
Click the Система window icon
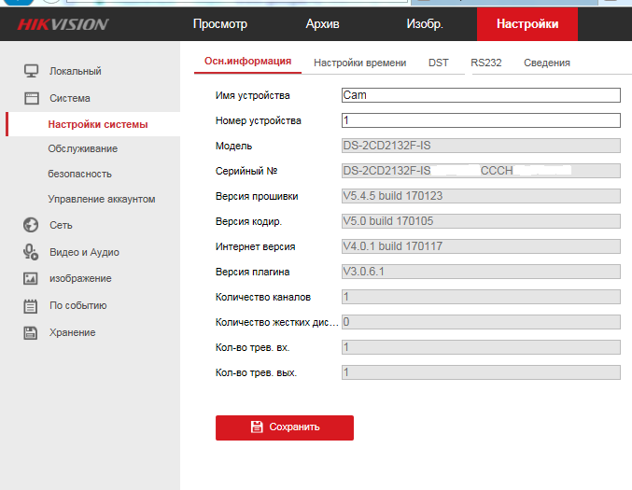31,98
